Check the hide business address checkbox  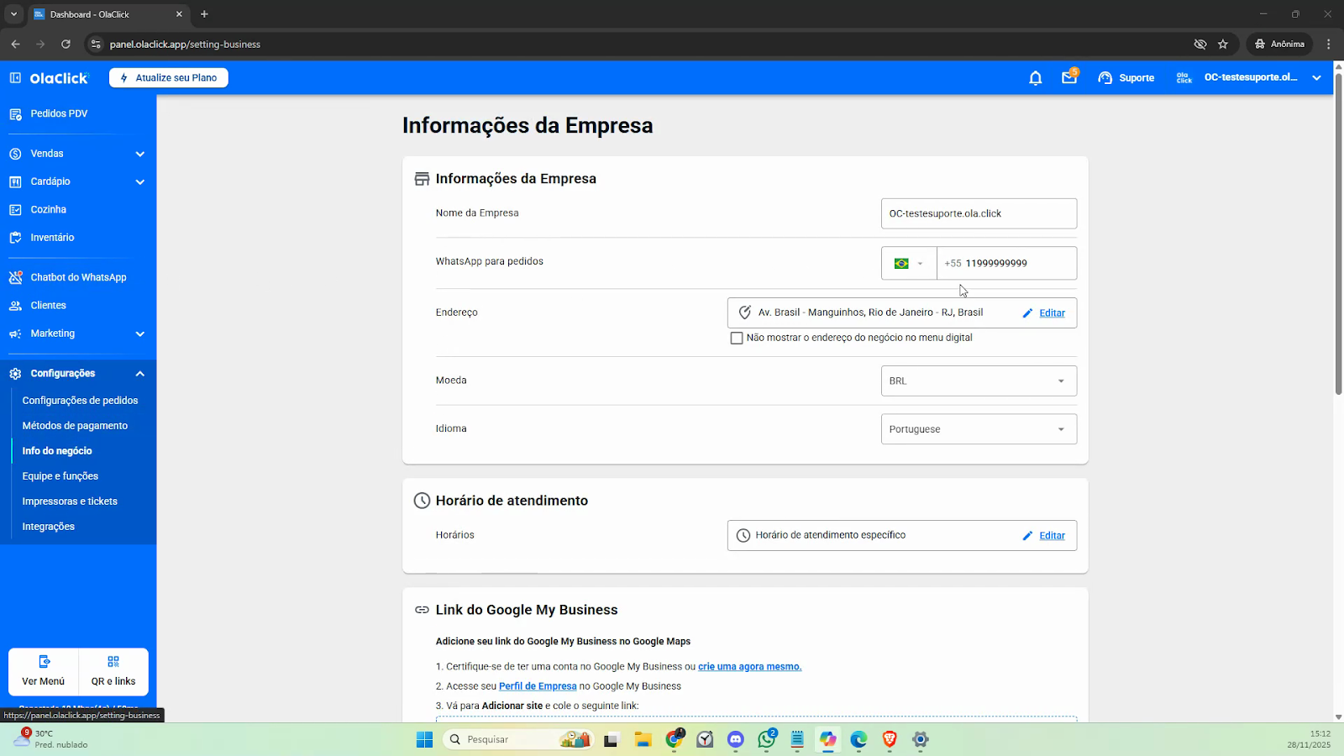click(737, 338)
